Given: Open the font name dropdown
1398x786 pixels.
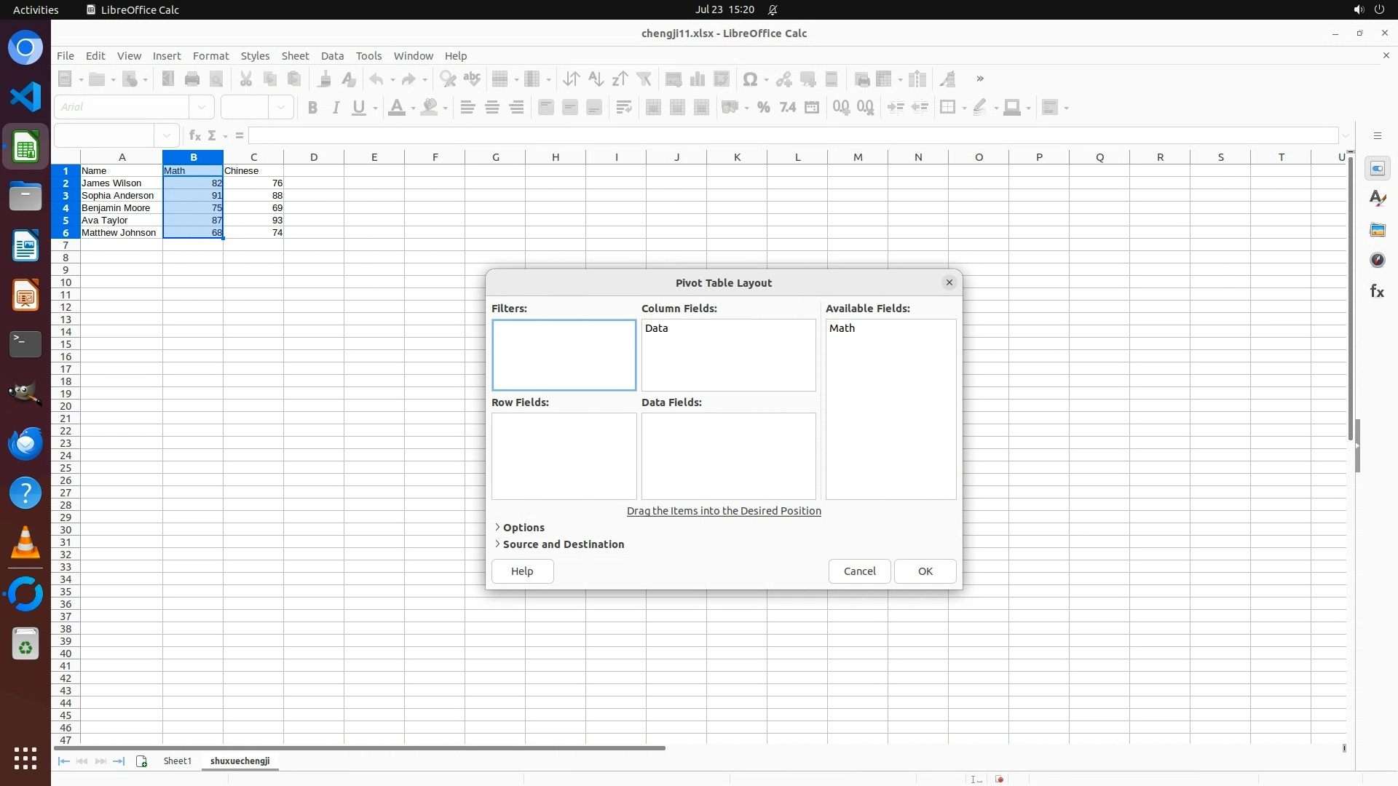Looking at the screenshot, I should click(202, 107).
